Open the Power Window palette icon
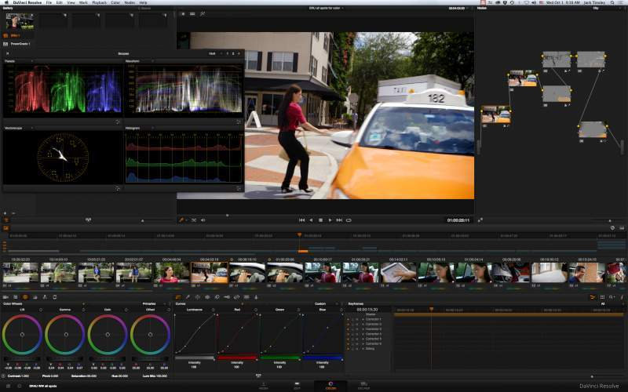Screen dimensions: 628x392 [x=197, y=297]
